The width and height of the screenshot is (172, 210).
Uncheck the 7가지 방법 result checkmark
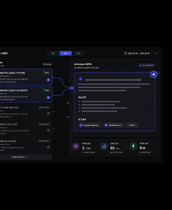[x=48, y=80]
